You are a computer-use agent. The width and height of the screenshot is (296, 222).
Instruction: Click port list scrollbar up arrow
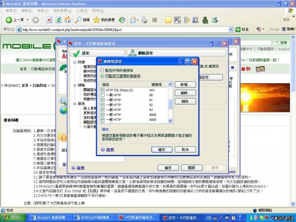click(x=170, y=84)
